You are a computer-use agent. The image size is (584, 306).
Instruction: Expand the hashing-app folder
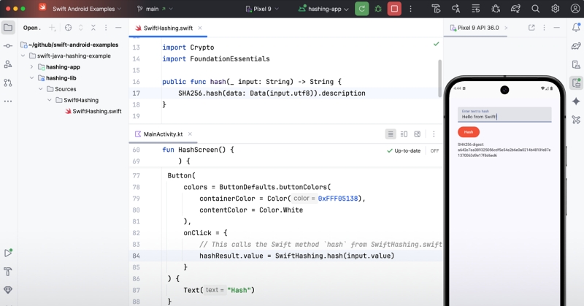31,66
